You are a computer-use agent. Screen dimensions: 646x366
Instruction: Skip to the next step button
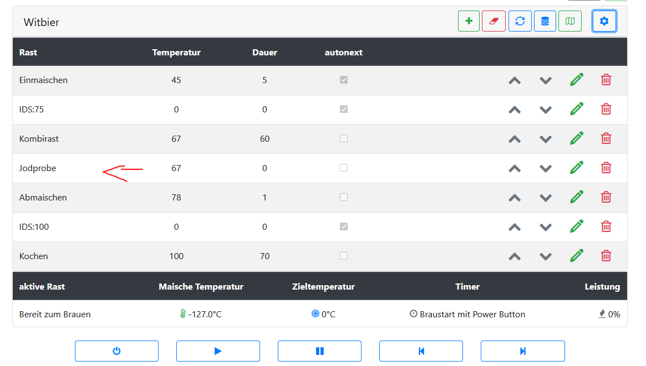point(522,351)
